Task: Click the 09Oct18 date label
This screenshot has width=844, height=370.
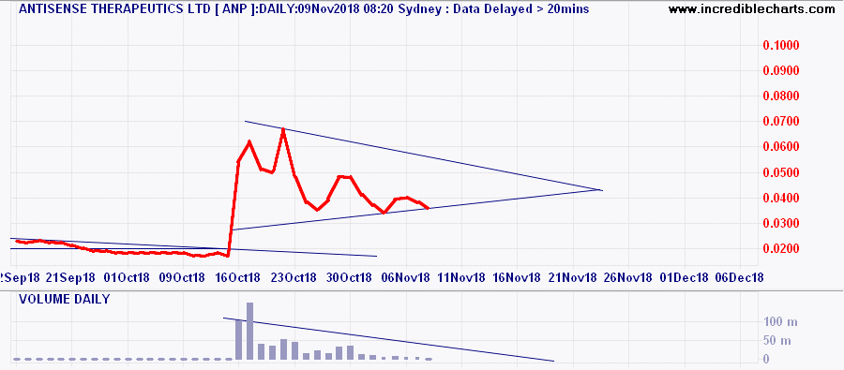Action: (183, 277)
